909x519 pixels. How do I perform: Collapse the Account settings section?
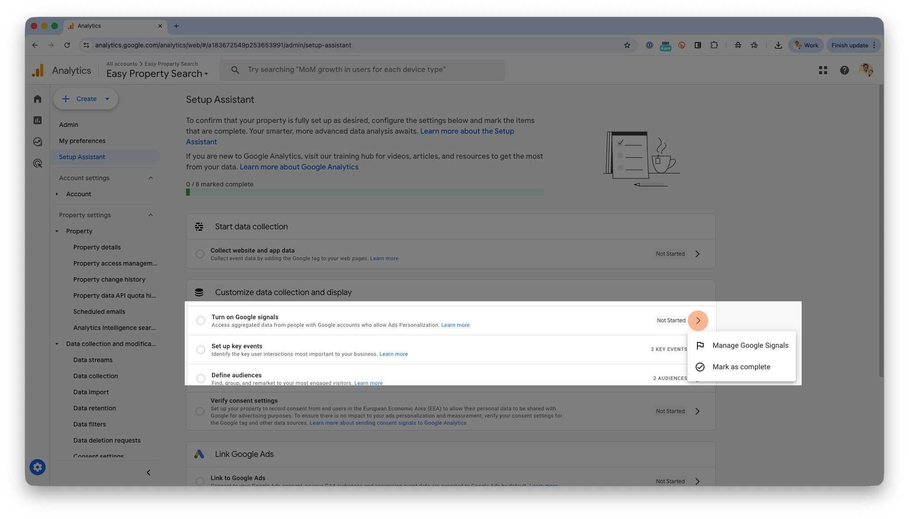point(151,178)
